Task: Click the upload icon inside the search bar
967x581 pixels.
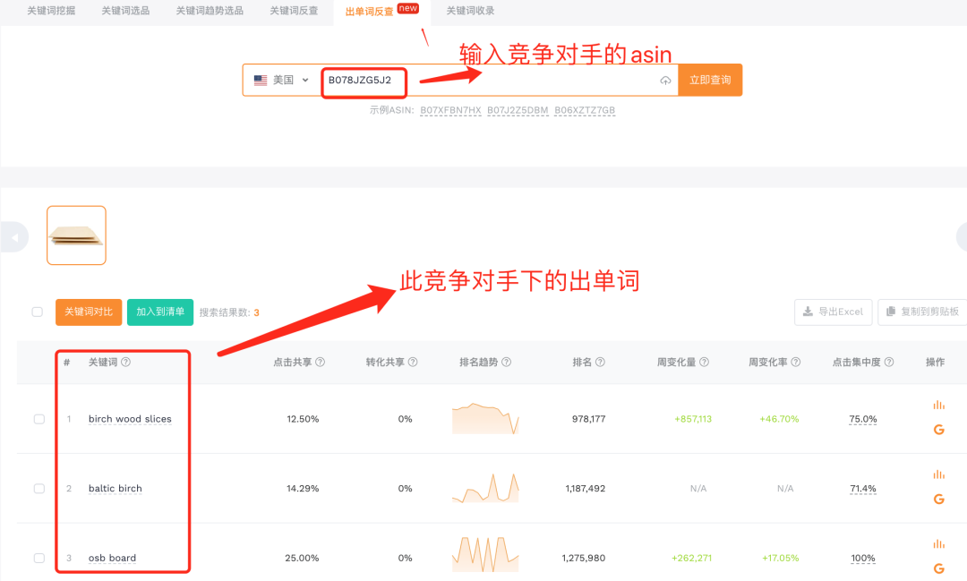Action: pos(665,80)
